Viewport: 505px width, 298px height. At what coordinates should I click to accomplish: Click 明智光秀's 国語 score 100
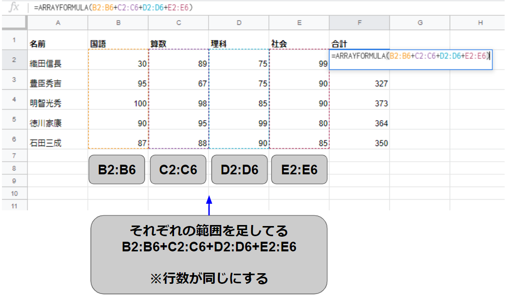(x=118, y=100)
